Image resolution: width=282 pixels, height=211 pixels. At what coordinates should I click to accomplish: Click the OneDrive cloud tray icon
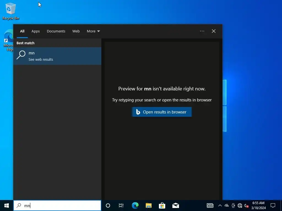226,206
